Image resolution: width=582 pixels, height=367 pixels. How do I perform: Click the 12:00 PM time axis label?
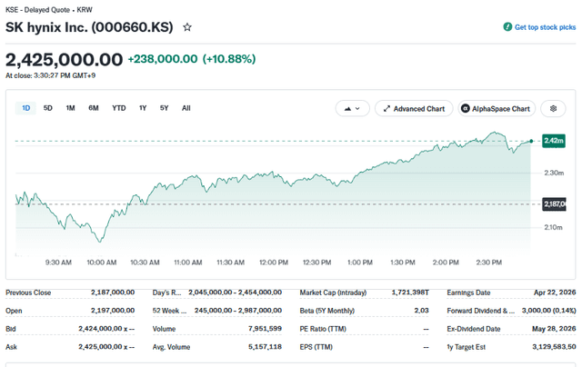click(274, 263)
